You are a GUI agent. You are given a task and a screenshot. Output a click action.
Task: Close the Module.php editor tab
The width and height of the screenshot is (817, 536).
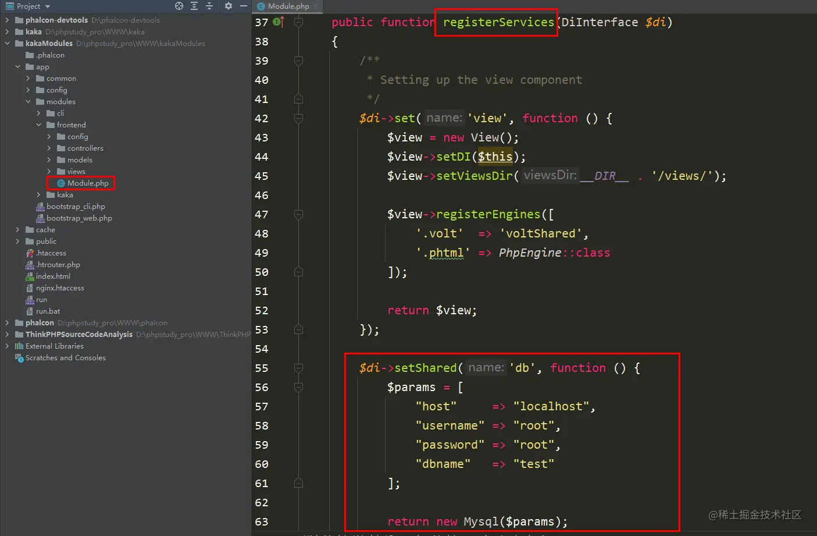click(316, 6)
